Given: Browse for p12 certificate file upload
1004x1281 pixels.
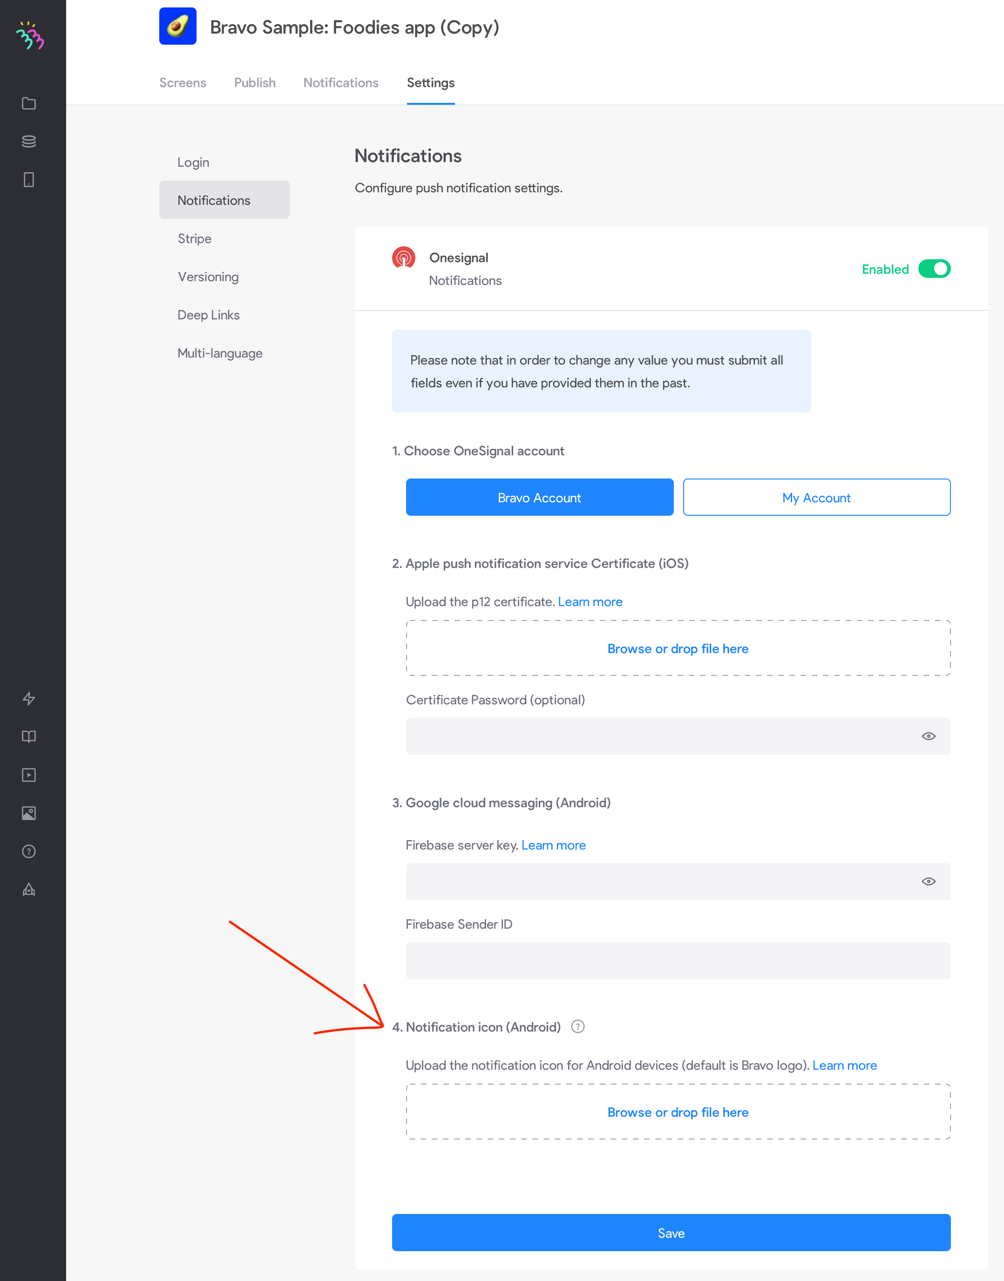Looking at the screenshot, I should (678, 648).
